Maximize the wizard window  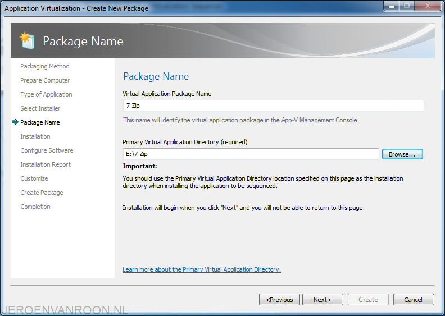tap(407, 6)
